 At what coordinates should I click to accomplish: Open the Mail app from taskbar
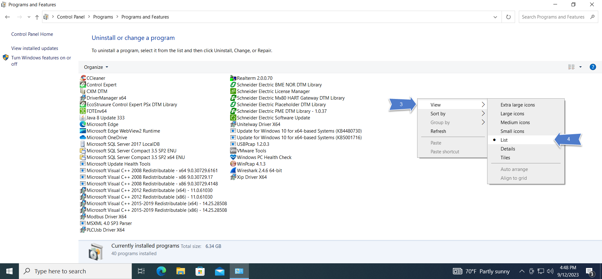[220, 271]
